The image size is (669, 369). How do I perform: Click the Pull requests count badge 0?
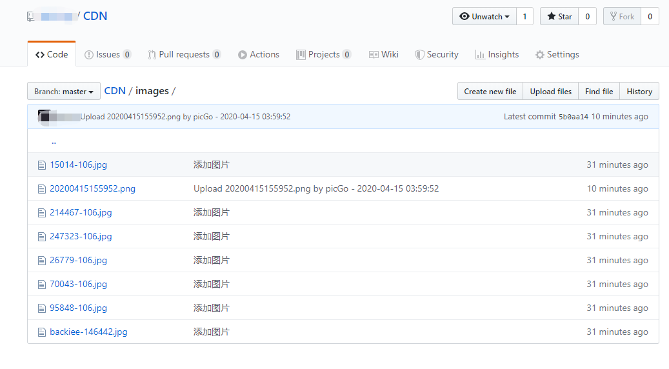click(217, 55)
